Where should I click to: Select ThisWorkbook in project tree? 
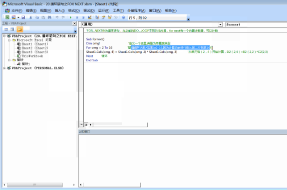tap(32, 56)
